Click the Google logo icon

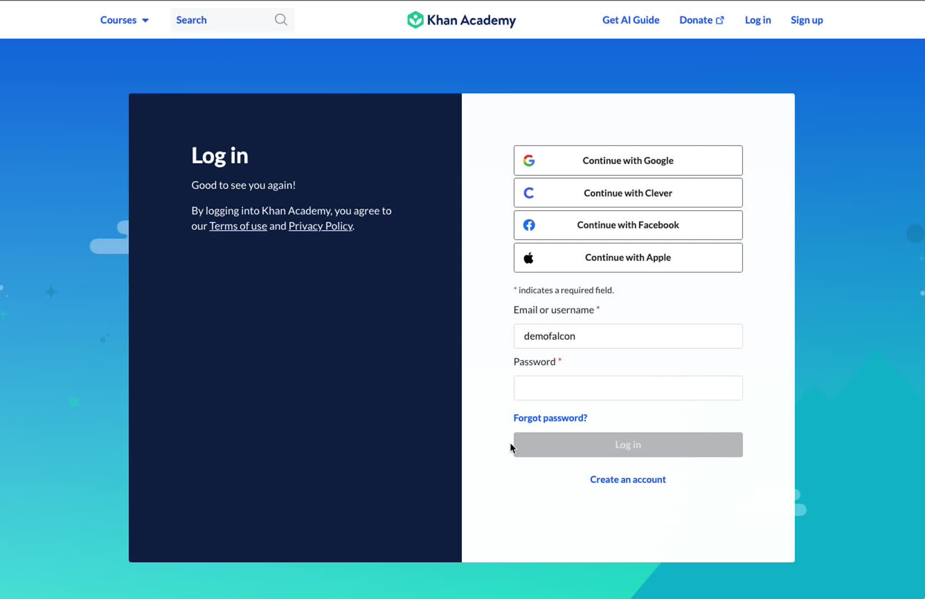tap(529, 160)
